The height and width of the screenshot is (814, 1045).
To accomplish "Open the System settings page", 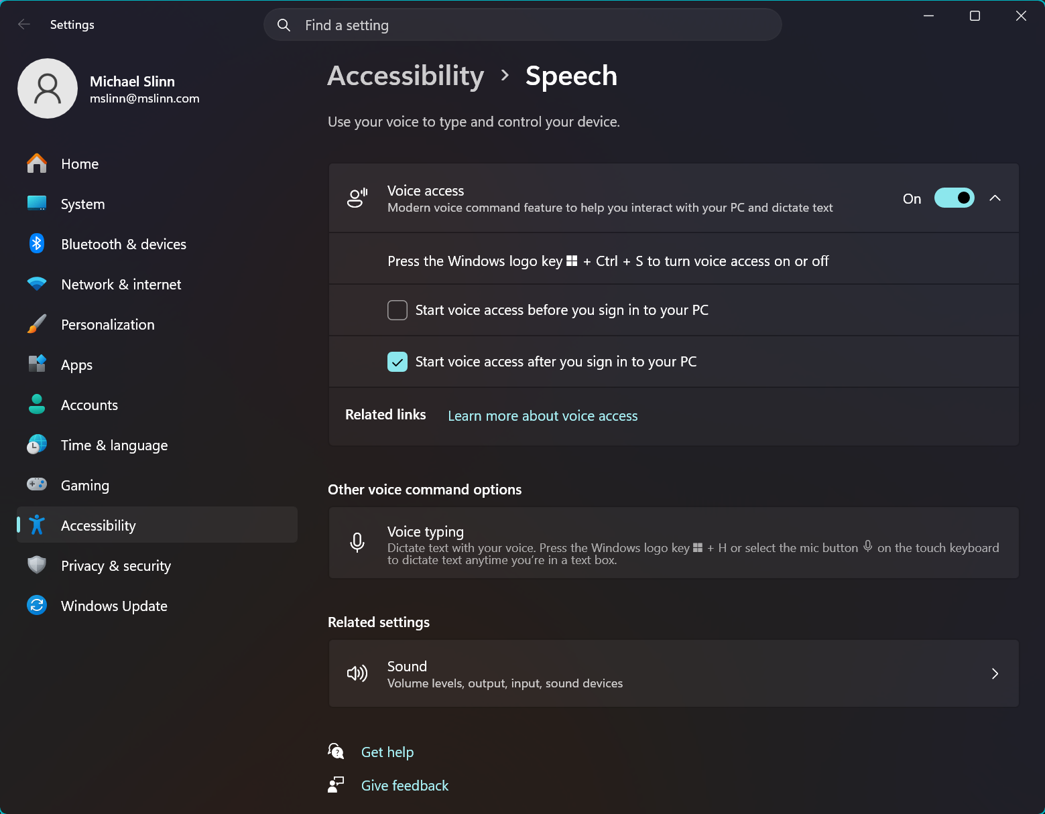I will 82,204.
